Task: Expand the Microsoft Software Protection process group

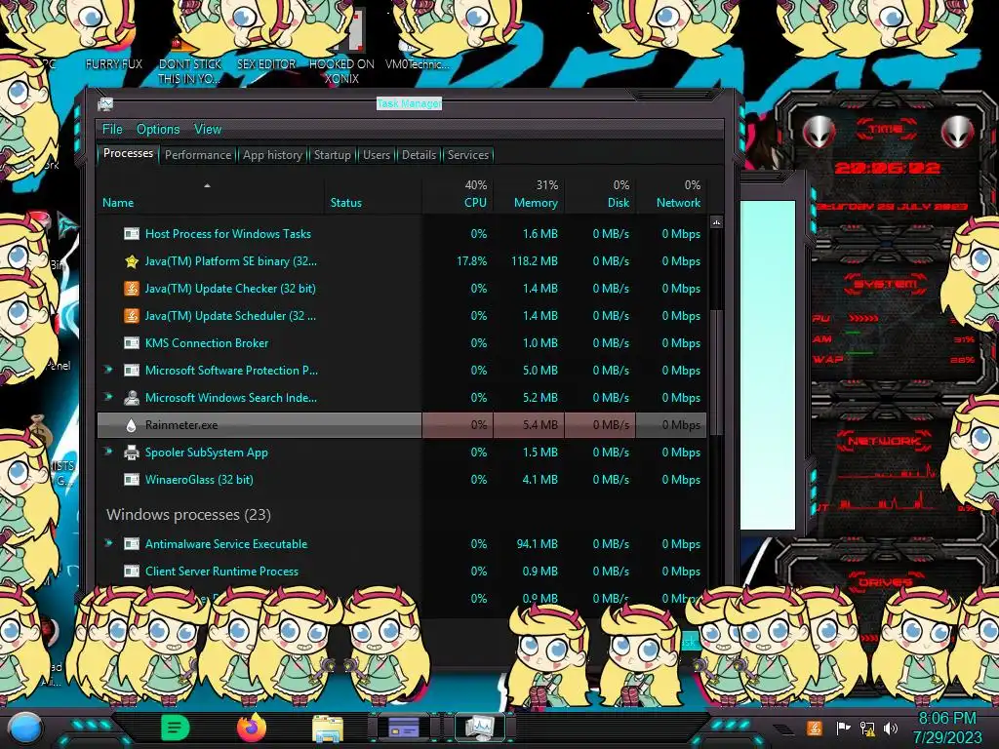Action: coord(108,370)
